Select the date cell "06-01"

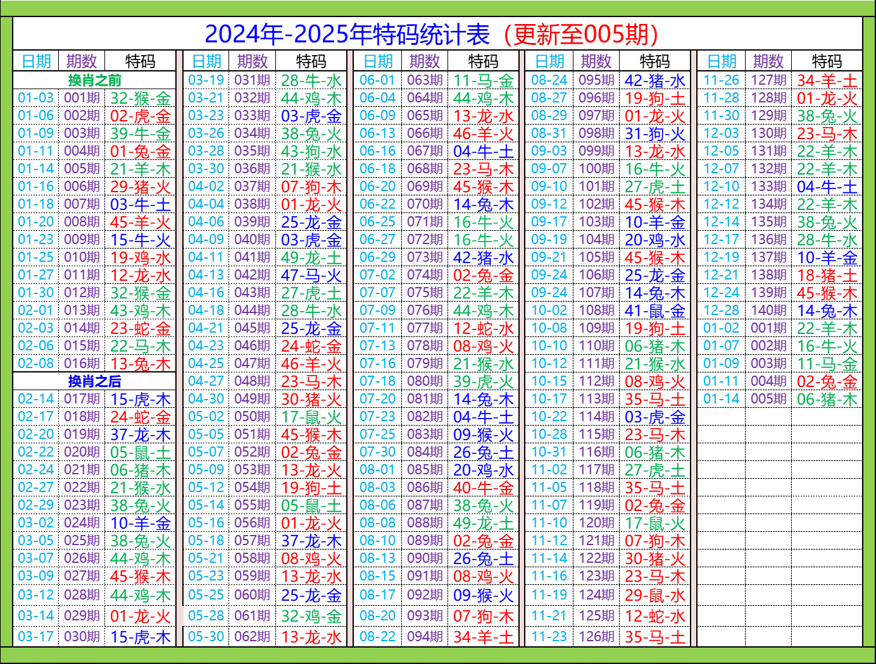[377, 80]
